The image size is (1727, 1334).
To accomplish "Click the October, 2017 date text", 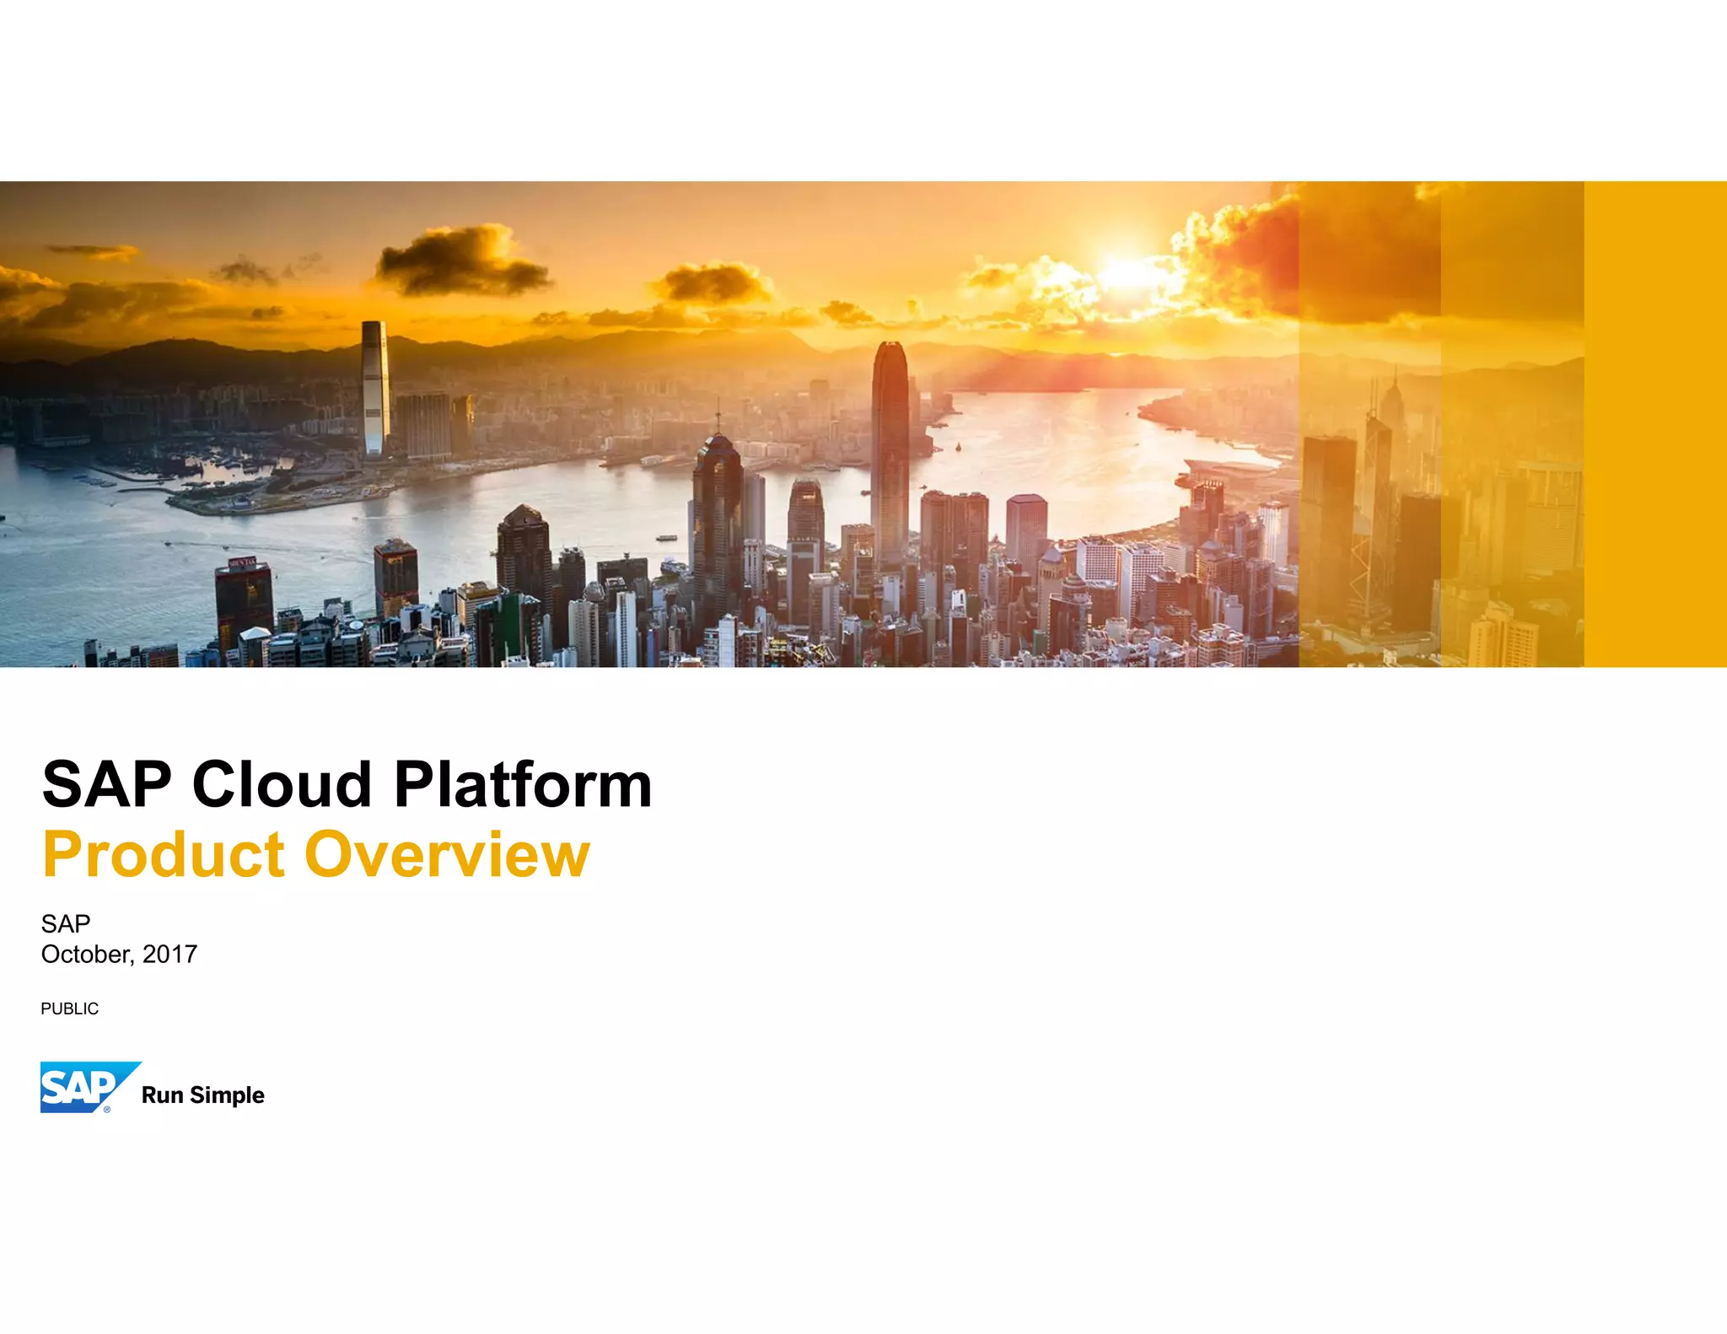I will point(119,954).
